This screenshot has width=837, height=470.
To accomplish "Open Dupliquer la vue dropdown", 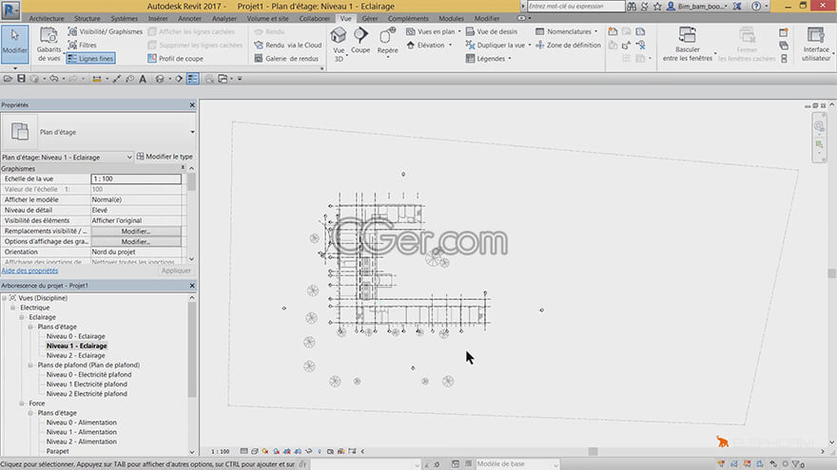I will (498, 46).
